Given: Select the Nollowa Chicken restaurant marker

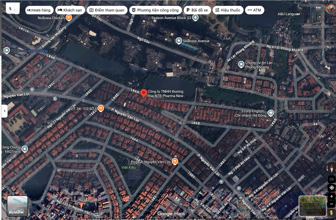Looking at the screenshot, I should coord(69,18).
